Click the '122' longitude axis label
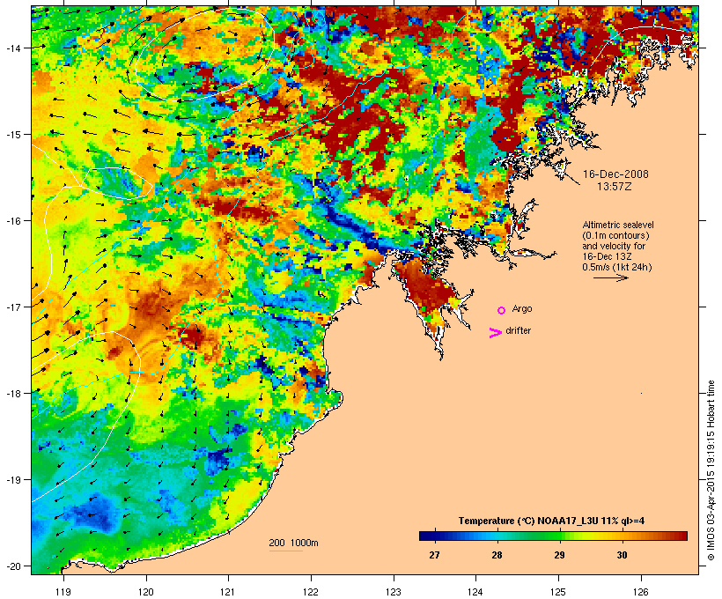Screen dimensions: 722x599 (311, 592)
